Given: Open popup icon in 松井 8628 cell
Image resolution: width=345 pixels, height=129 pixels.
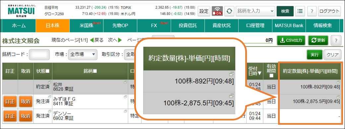Looking at the screenshot, I should tap(125, 82).
